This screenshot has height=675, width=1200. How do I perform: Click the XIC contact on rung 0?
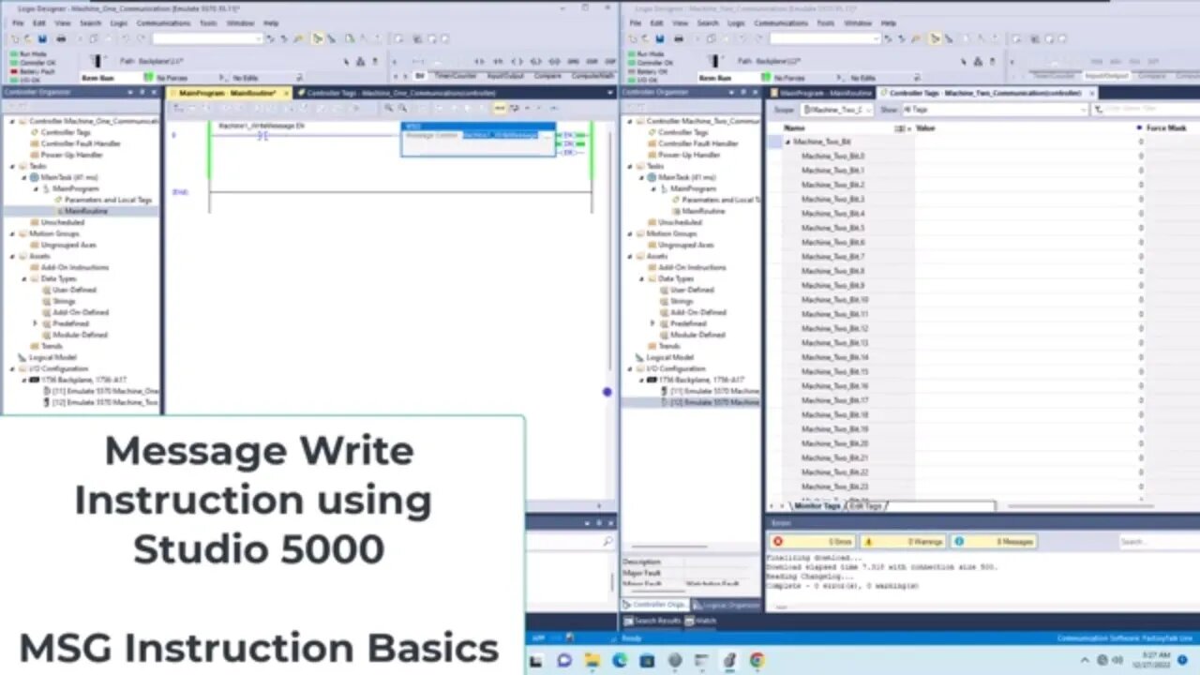point(262,136)
